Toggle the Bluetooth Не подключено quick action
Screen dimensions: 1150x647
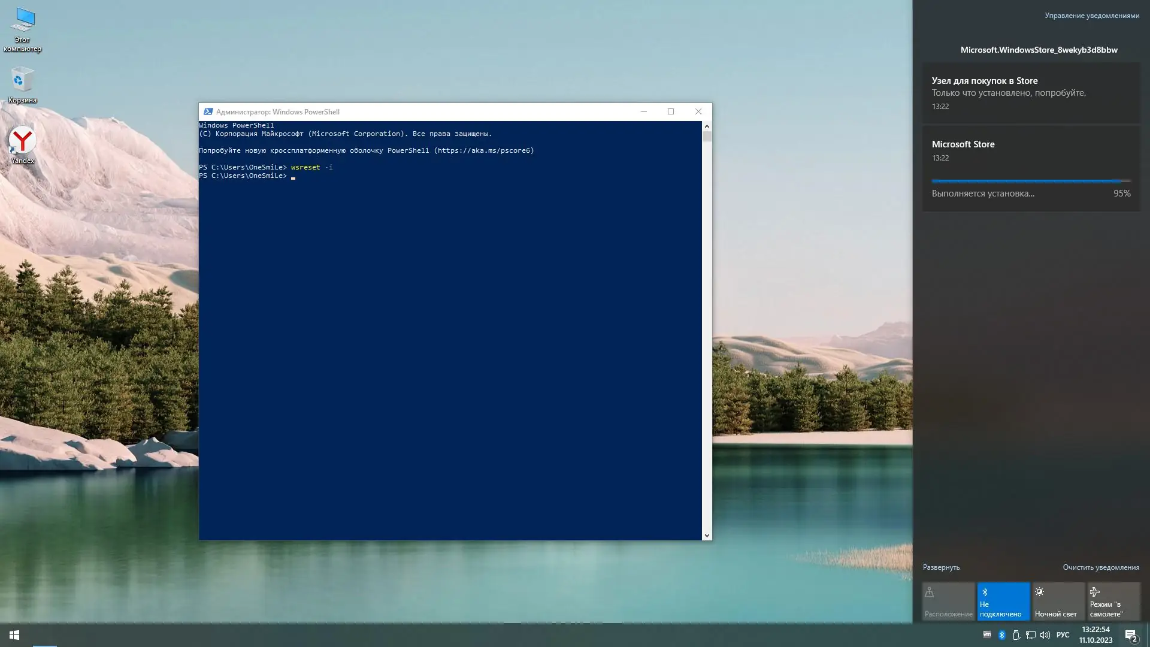coord(1003,601)
